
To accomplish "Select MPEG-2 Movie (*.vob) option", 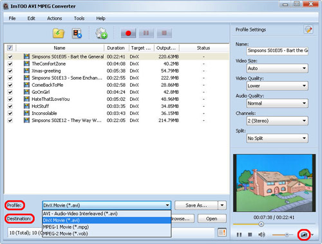I will [x=107, y=234].
